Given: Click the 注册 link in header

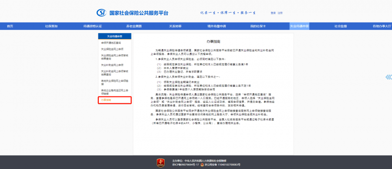Looking at the screenshot, I should [280, 13].
